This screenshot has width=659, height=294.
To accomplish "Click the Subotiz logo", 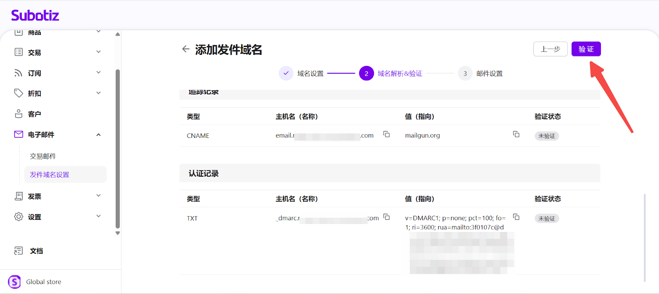I will tap(35, 16).
